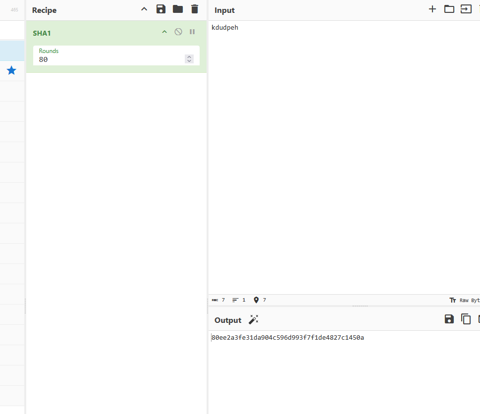This screenshot has height=414, width=480.
Task: Open folder as input
Action: coord(449,9)
